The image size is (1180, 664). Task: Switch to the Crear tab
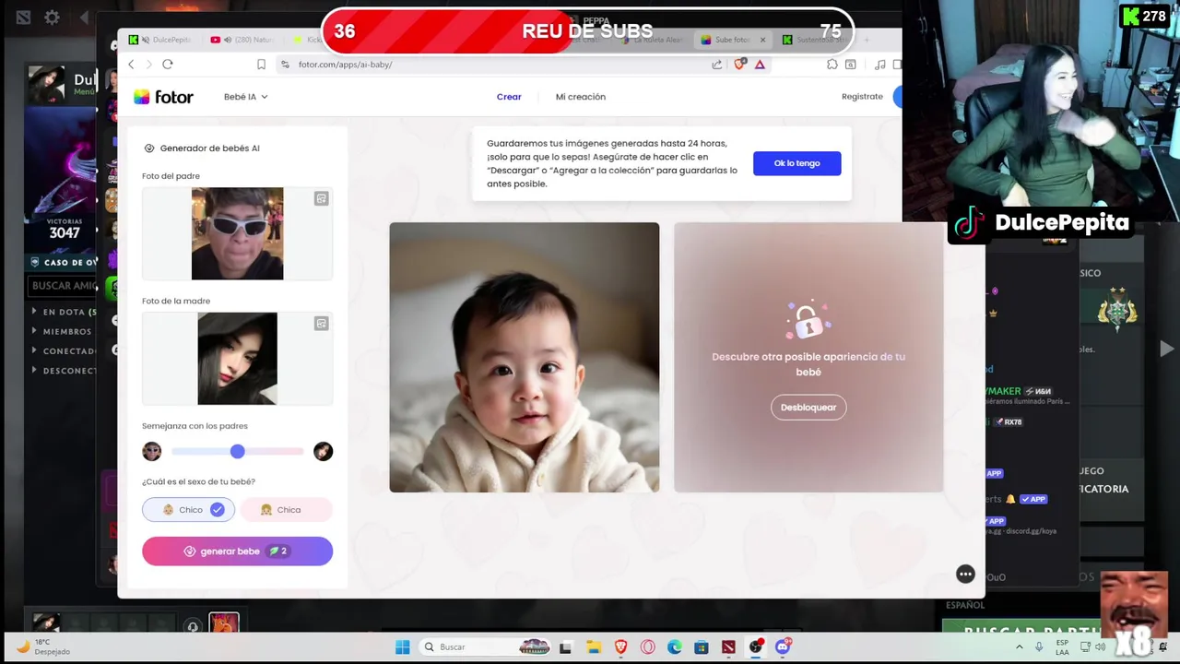pyautogui.click(x=509, y=97)
